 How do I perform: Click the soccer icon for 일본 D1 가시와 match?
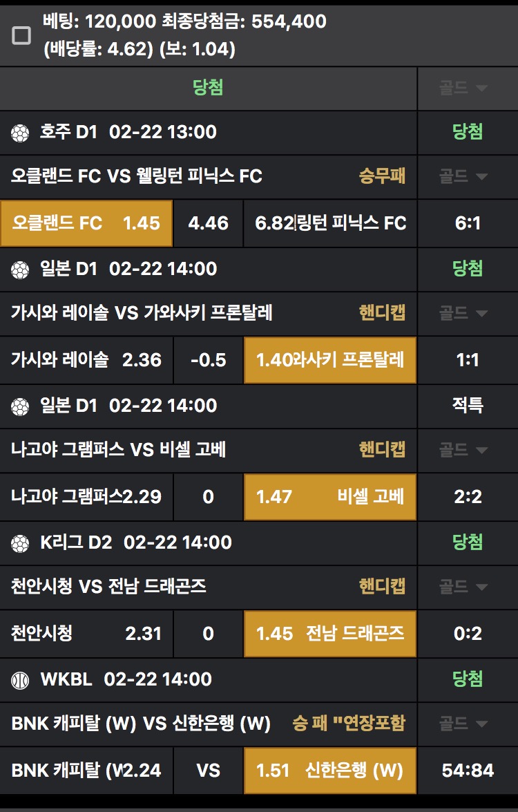[x=20, y=270]
